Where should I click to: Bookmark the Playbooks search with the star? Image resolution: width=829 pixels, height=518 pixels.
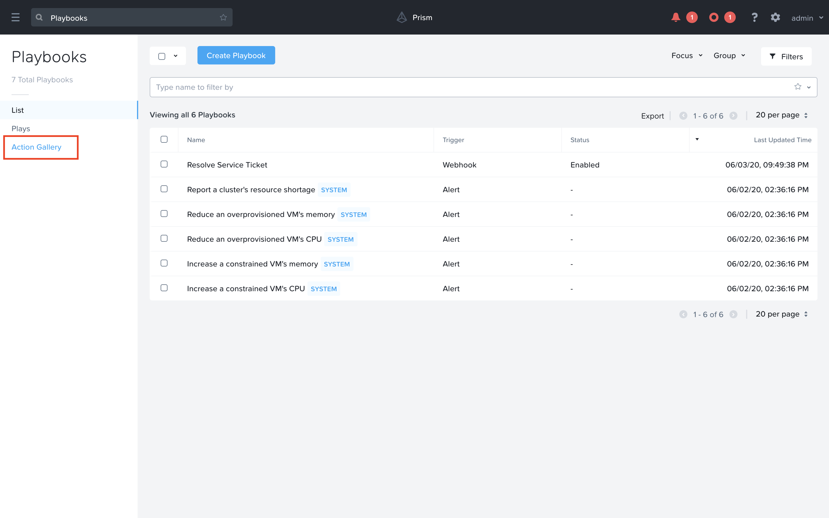point(223,18)
